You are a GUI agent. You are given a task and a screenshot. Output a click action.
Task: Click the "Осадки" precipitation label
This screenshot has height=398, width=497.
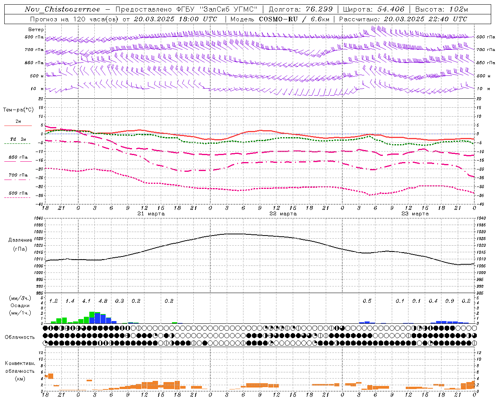click(20, 305)
